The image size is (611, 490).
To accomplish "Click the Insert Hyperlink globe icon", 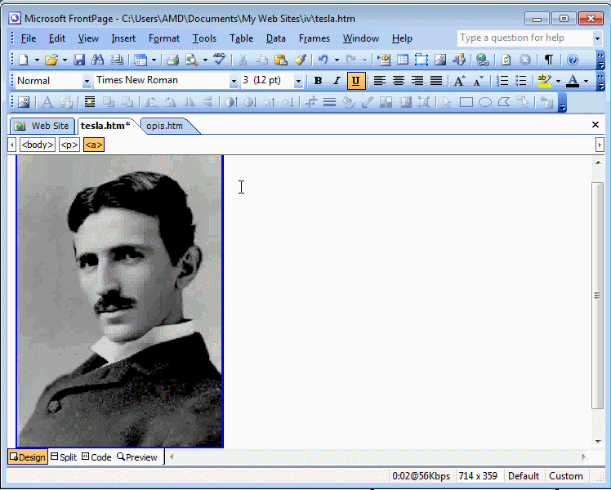I will pyautogui.click(x=482, y=60).
